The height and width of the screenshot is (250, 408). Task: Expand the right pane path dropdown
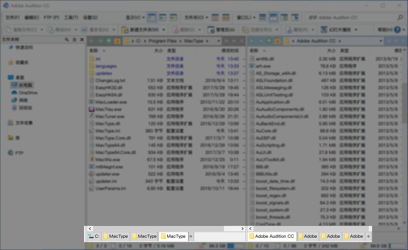click(x=381, y=41)
